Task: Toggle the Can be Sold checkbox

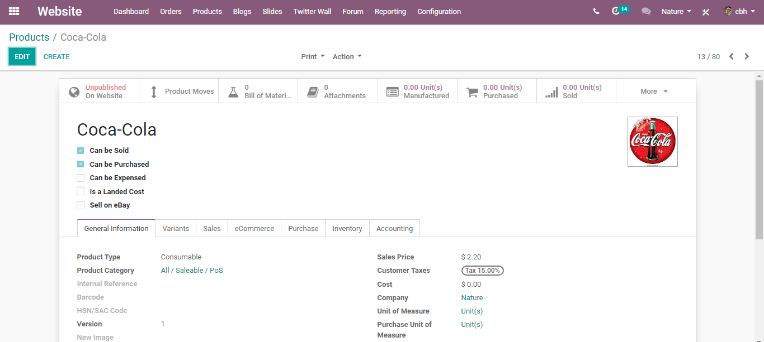Action: pos(81,151)
